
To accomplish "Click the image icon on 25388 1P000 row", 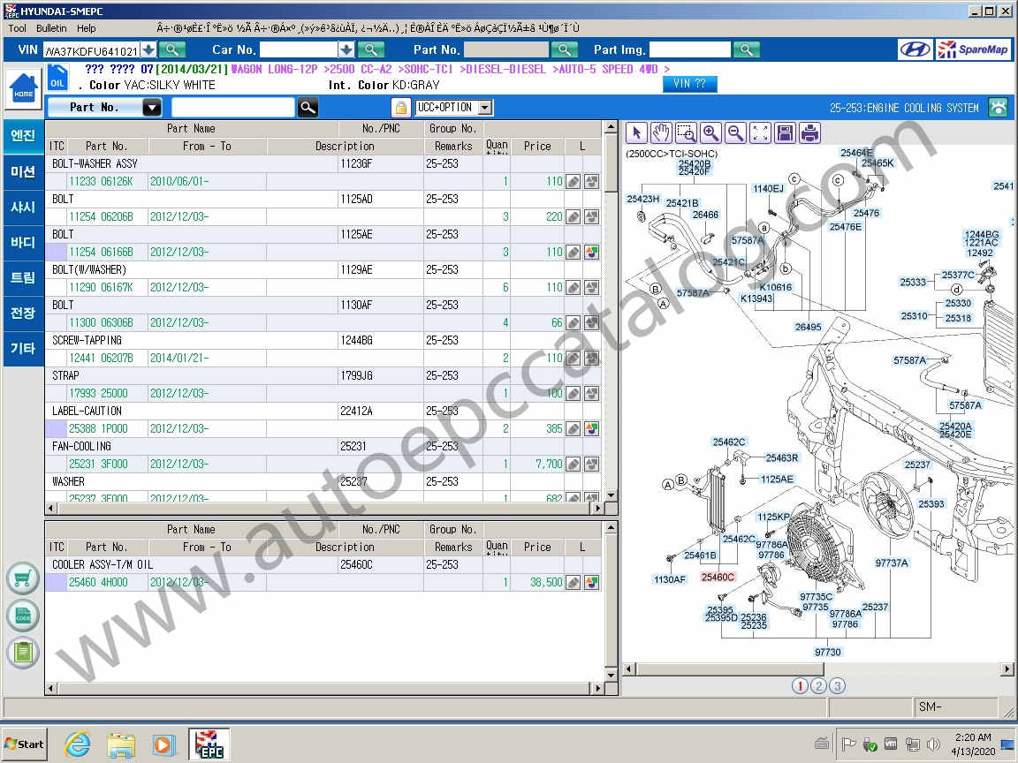I will (591, 429).
